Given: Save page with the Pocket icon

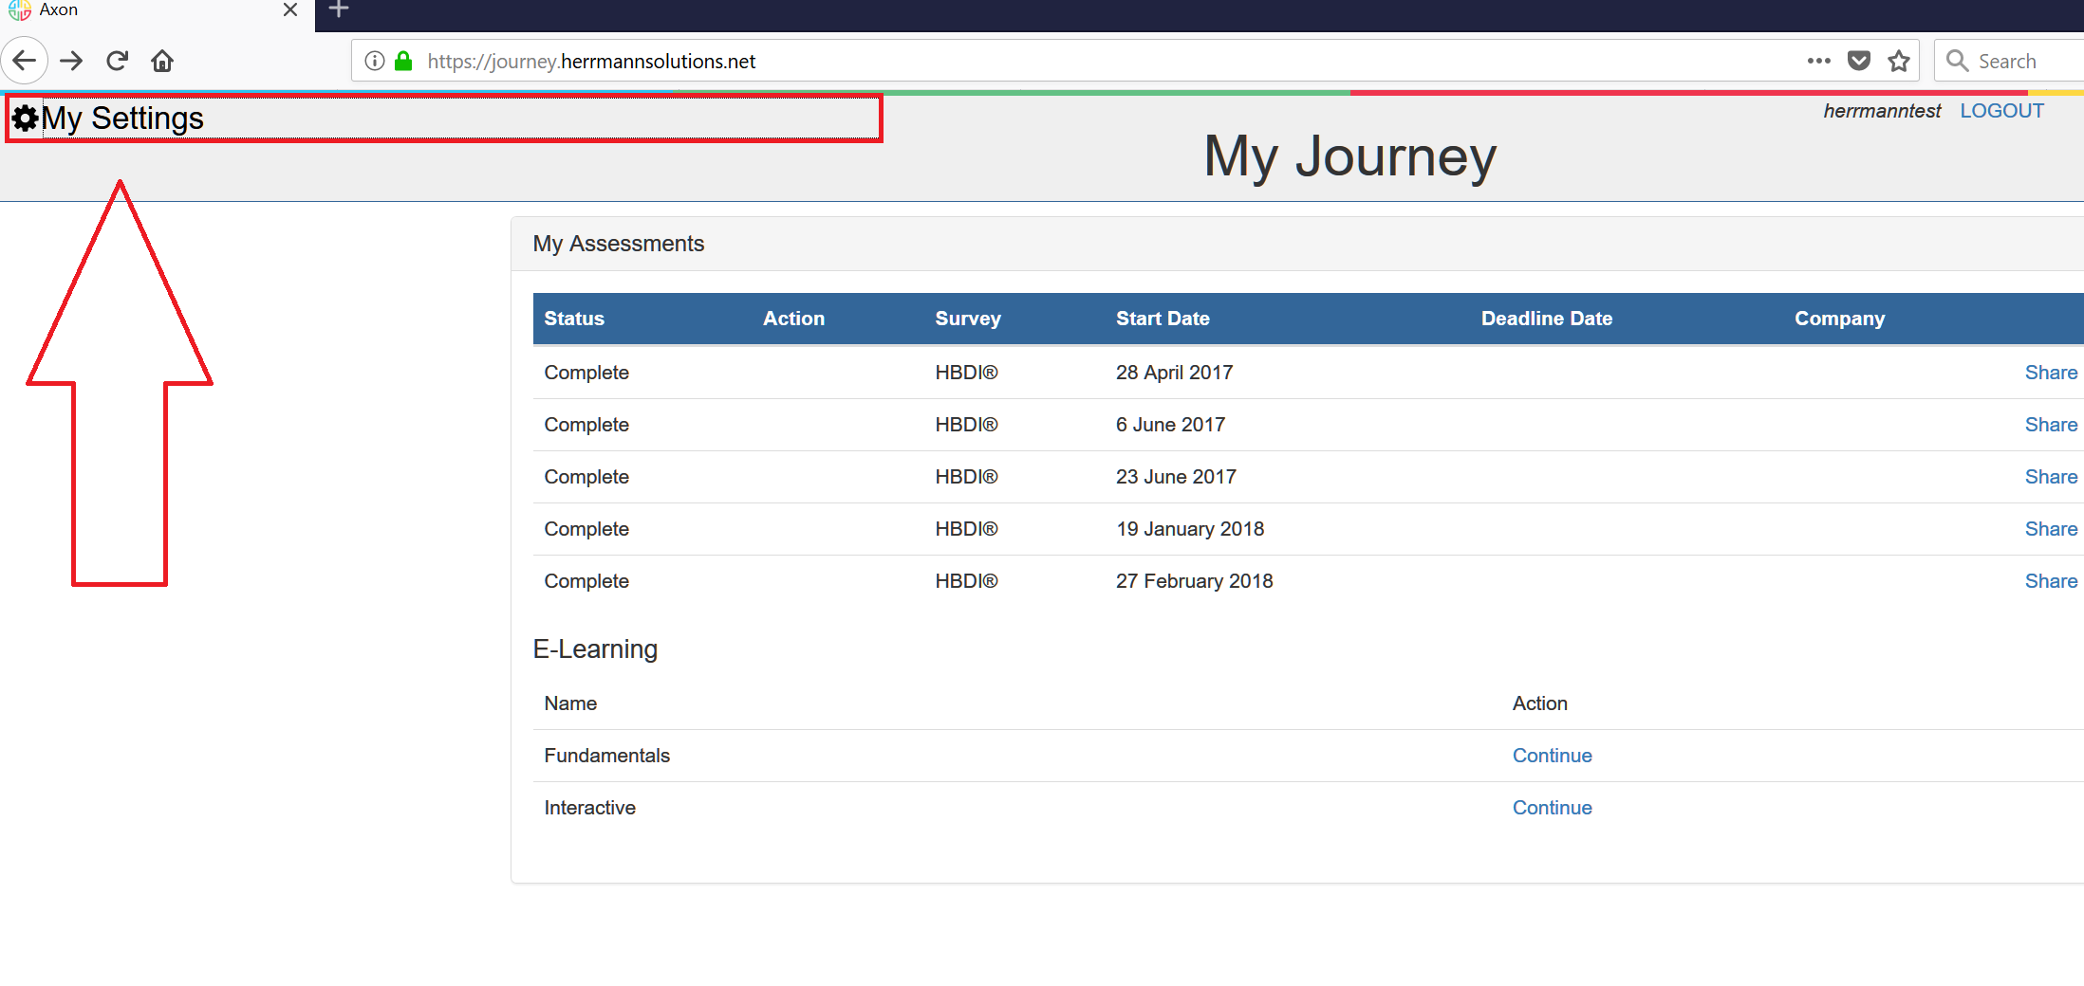Looking at the screenshot, I should 1858,62.
